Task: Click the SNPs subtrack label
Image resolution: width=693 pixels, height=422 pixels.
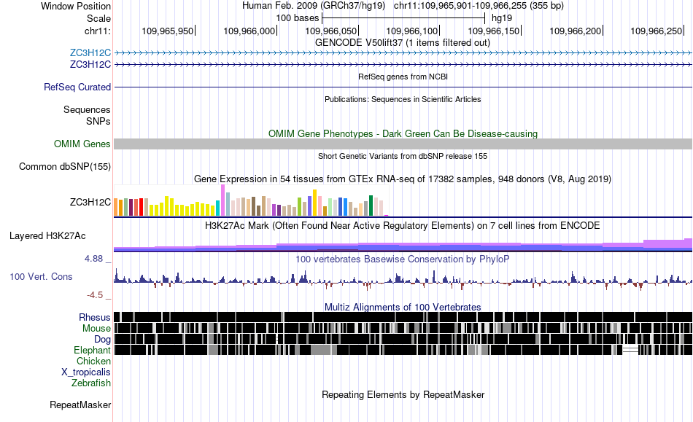Action: [98, 121]
